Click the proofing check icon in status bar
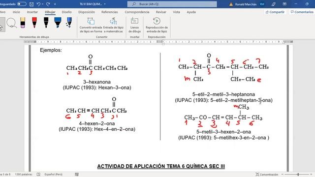Screen dimensions: 315x177 [38, 175]
